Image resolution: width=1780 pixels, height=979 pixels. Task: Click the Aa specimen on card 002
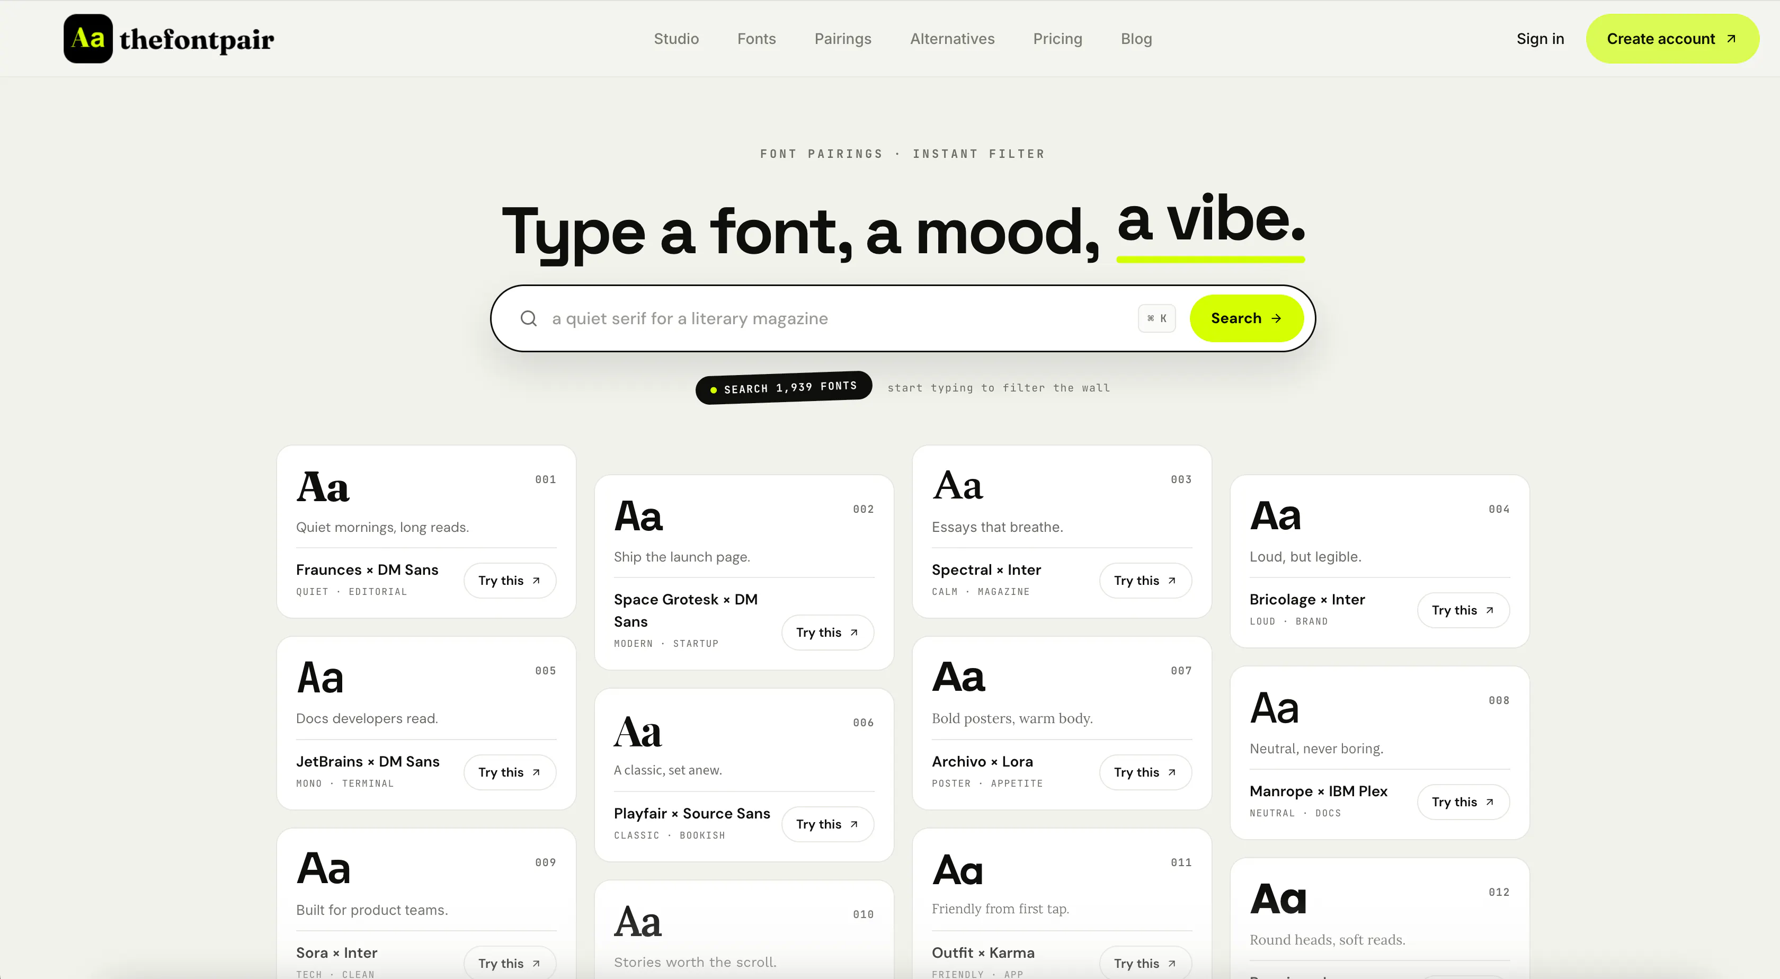tap(638, 516)
